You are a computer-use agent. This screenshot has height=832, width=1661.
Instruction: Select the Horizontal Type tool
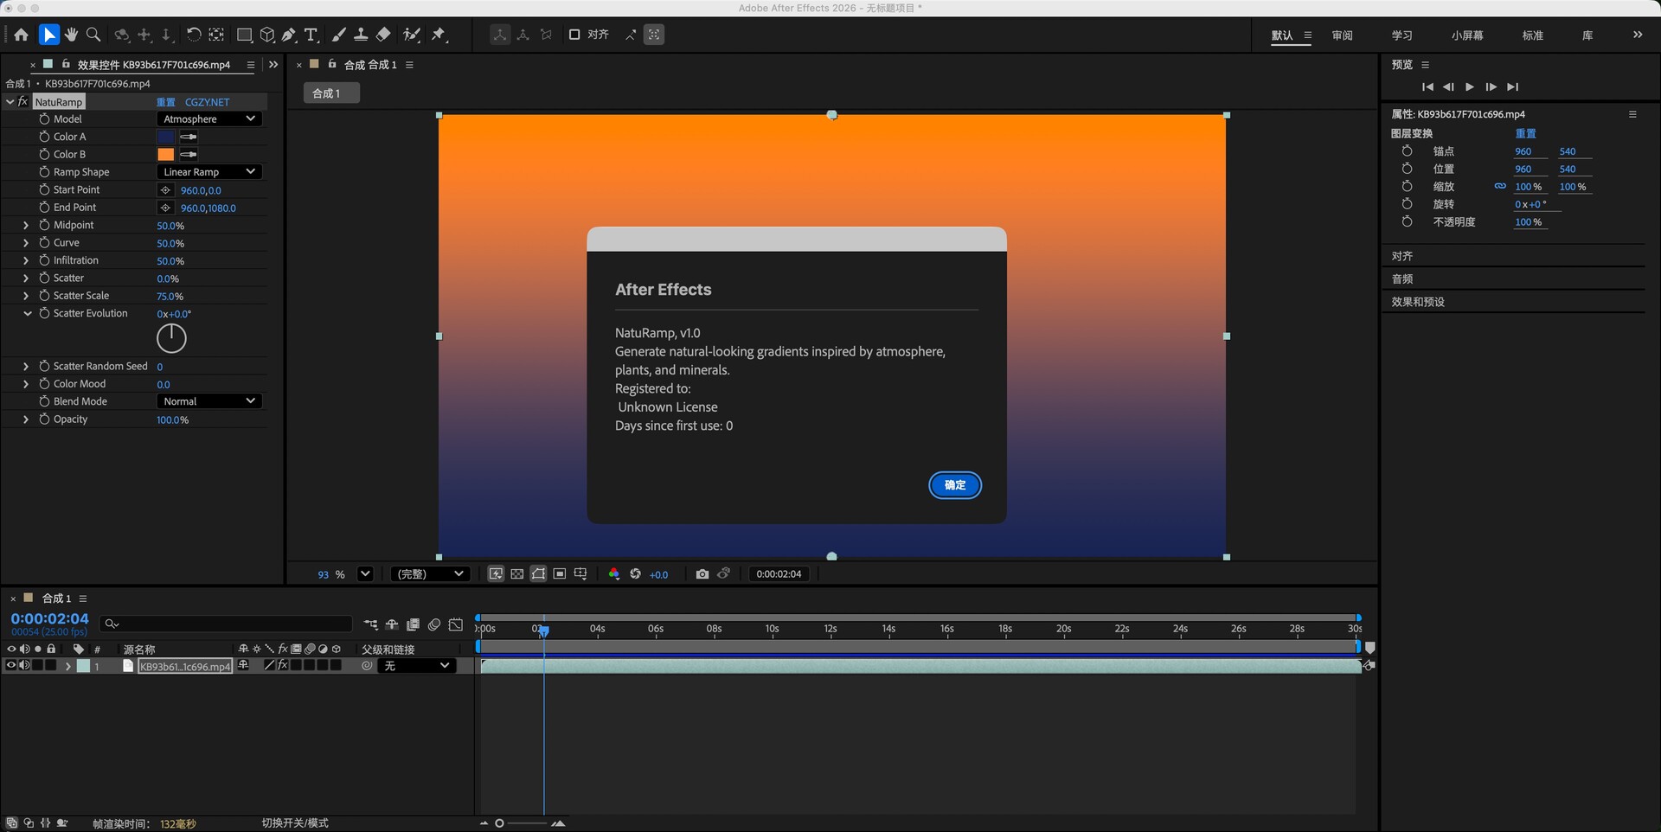tap(311, 35)
